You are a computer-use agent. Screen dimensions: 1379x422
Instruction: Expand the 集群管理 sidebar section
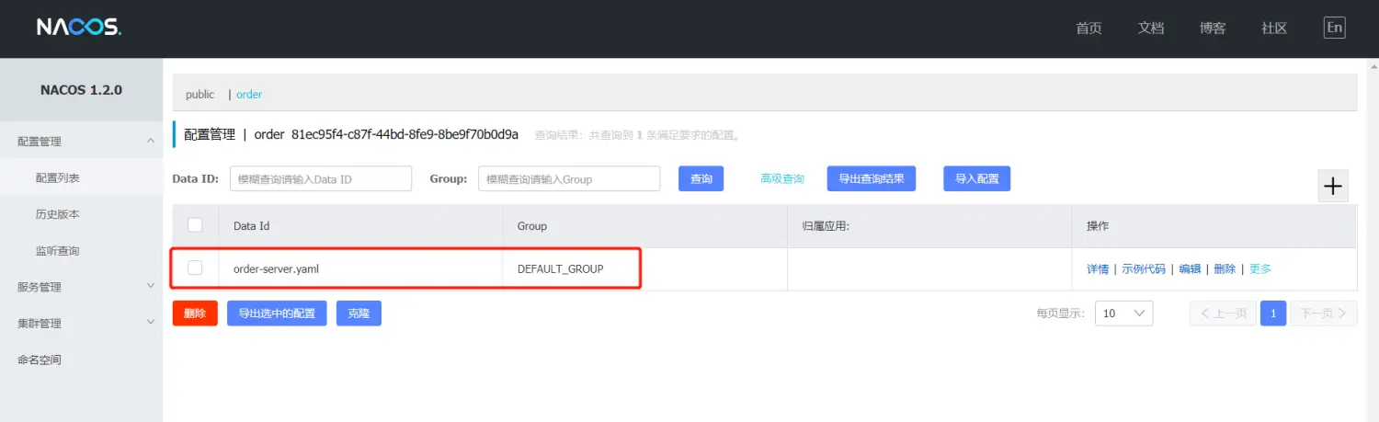point(151,323)
